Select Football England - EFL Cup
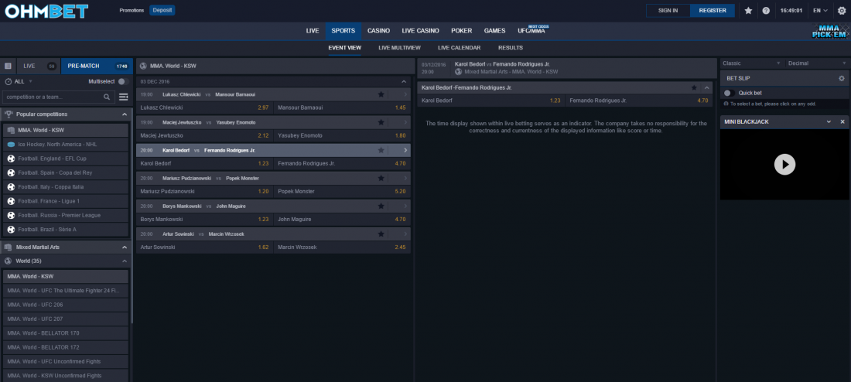851x382 pixels. (66, 159)
